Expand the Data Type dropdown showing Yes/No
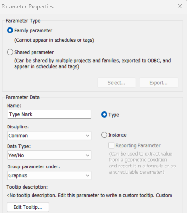The height and width of the screenshot is (213, 187). click(x=49, y=155)
